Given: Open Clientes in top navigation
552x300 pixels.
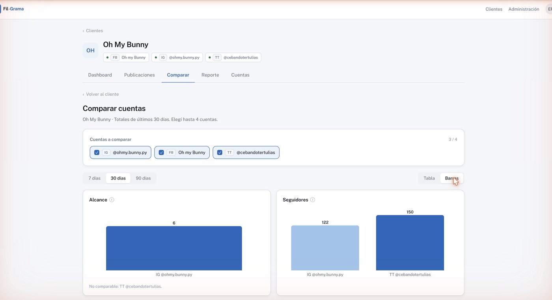Looking at the screenshot, I should pos(494,9).
